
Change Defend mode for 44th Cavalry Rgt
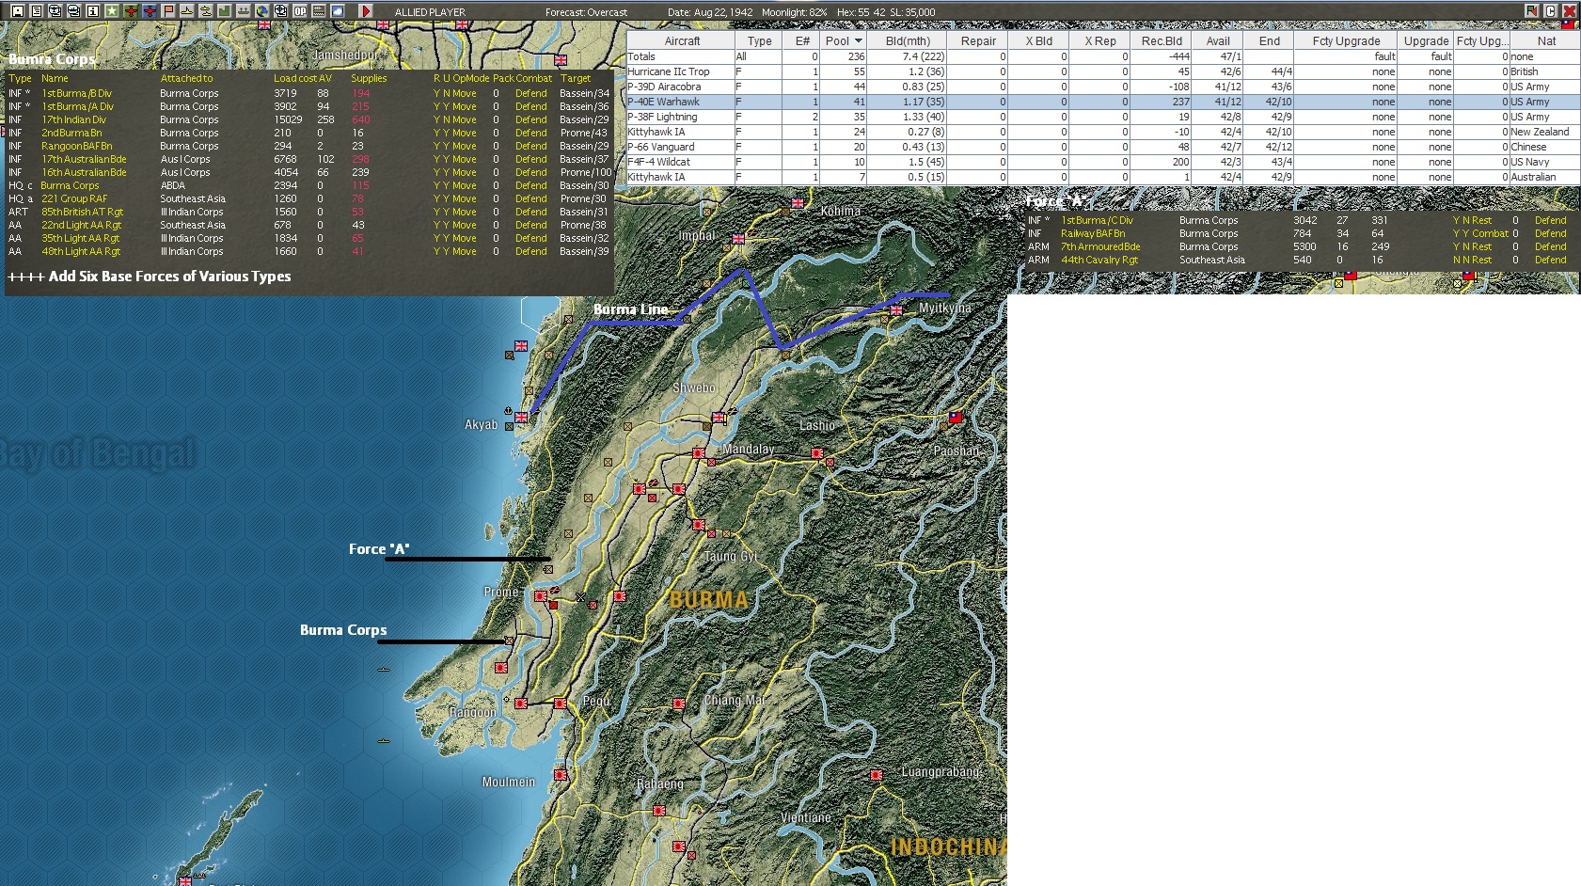coord(1551,260)
